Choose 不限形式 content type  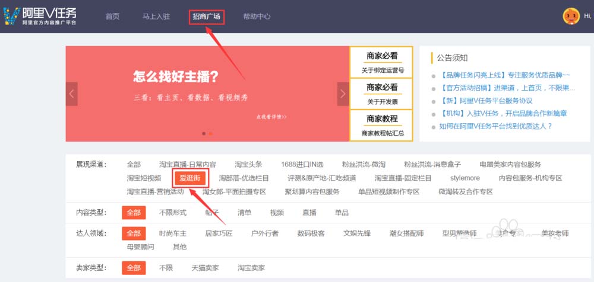click(x=173, y=213)
